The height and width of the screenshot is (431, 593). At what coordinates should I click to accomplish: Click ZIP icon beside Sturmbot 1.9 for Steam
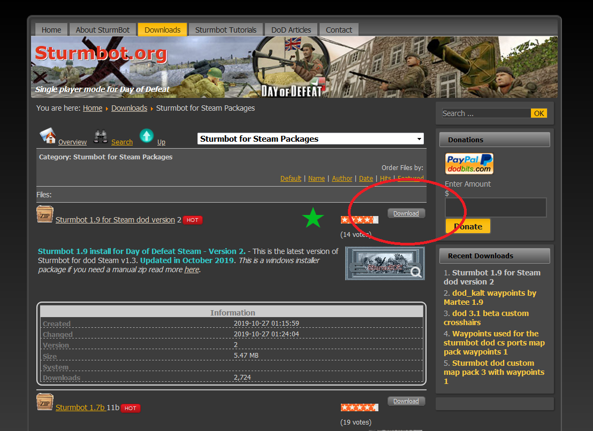point(44,214)
